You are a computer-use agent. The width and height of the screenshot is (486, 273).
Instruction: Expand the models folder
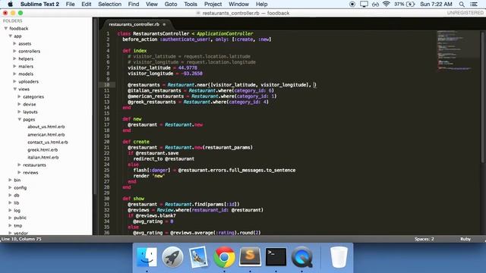pyautogui.click(x=14, y=74)
